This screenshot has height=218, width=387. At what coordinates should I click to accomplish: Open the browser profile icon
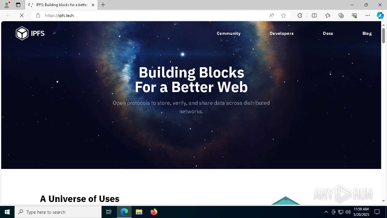tap(7, 5)
